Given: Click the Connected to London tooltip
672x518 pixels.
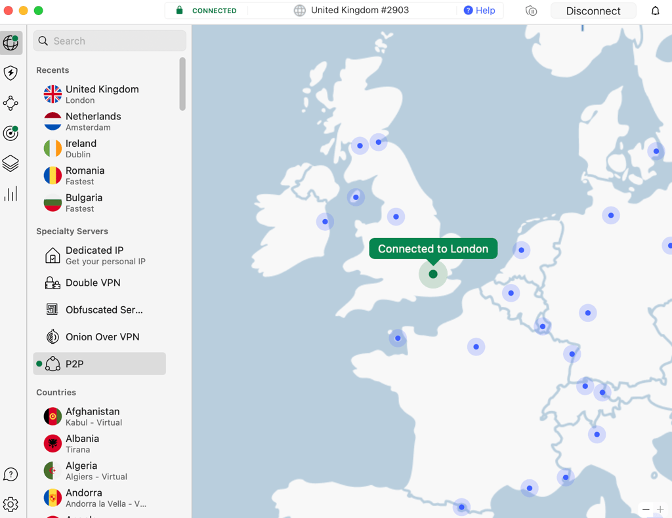Looking at the screenshot, I should (x=433, y=249).
